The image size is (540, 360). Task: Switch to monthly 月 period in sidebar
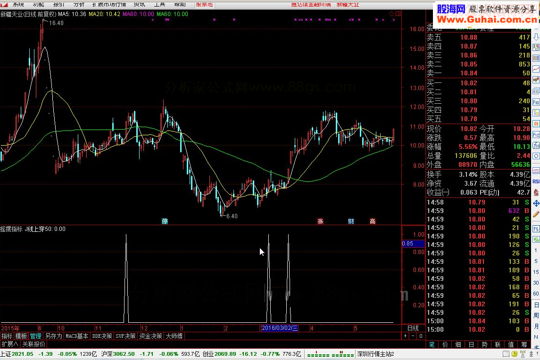click(536, 326)
